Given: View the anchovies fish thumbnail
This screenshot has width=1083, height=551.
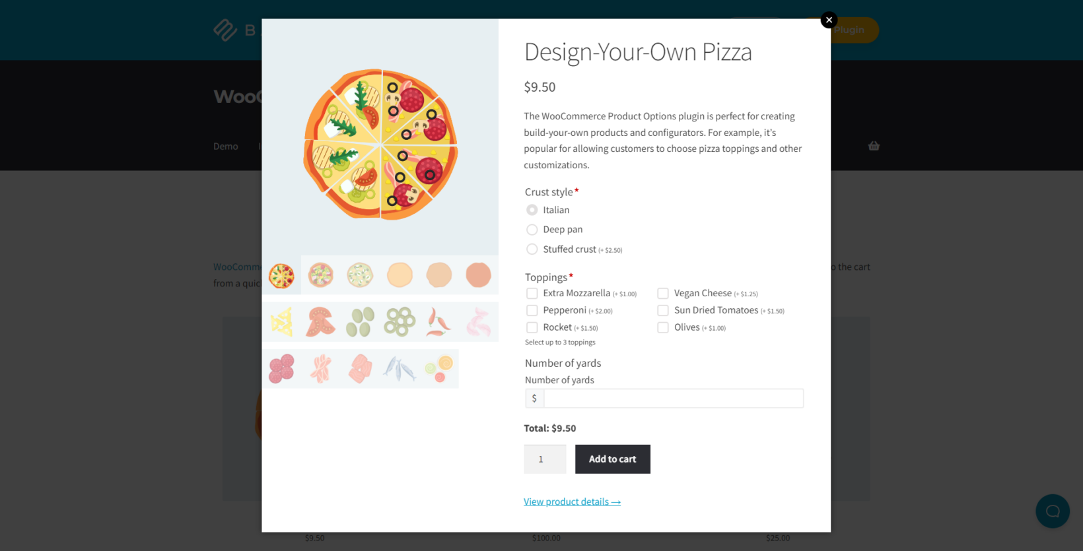Looking at the screenshot, I should pyautogui.click(x=400, y=369).
